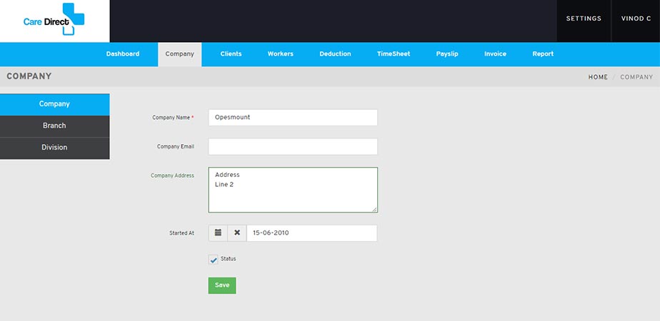The width and height of the screenshot is (660, 321).
Task: Open Branch in the left sidebar
Action: point(55,126)
